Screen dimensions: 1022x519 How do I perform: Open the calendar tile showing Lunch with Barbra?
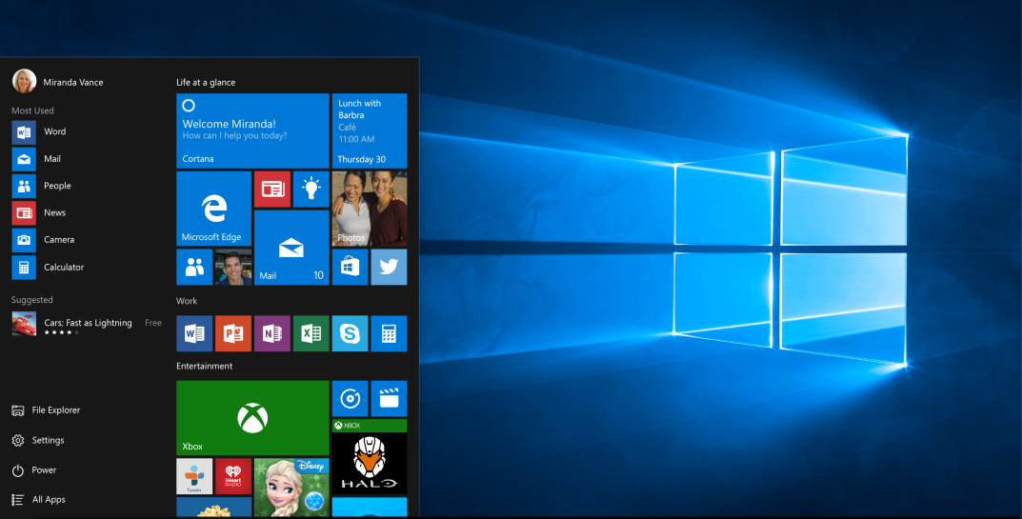370,131
